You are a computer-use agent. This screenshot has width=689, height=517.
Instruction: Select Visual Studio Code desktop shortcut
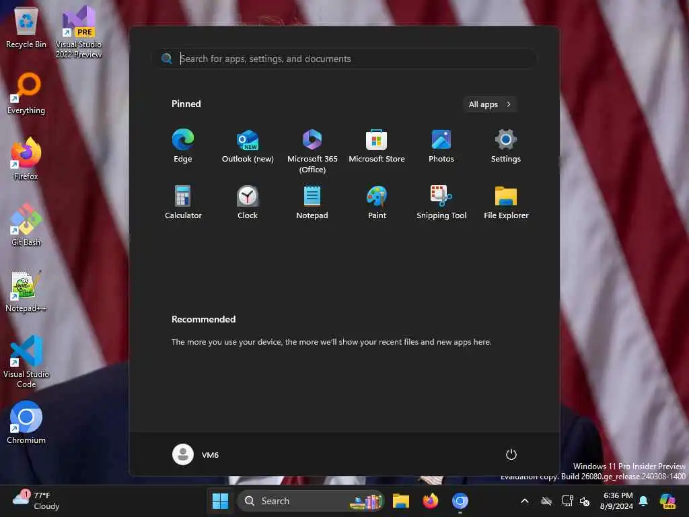click(x=26, y=361)
